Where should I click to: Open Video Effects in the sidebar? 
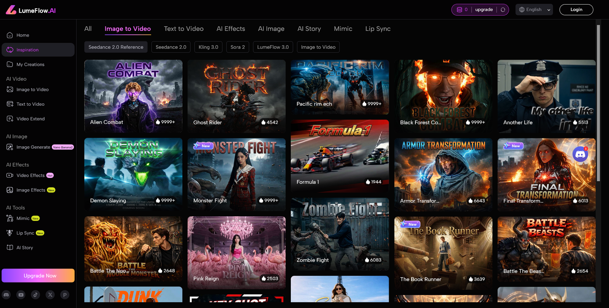pos(30,176)
